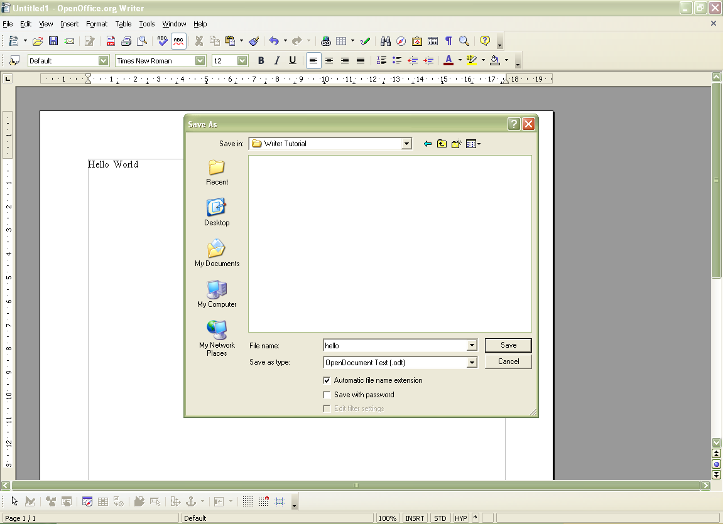Open the Tools menu
The width and height of the screenshot is (723, 524).
[147, 24]
